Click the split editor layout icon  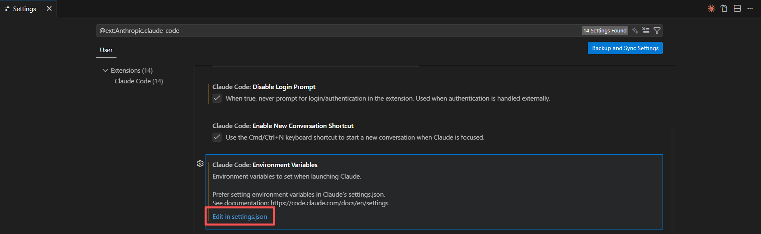[737, 8]
